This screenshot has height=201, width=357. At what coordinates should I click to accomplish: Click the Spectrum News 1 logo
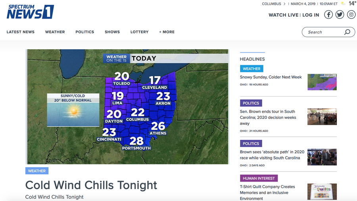coord(30,12)
